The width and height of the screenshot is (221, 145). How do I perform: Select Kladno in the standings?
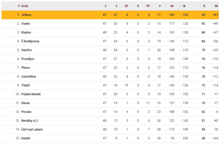tap(26, 32)
